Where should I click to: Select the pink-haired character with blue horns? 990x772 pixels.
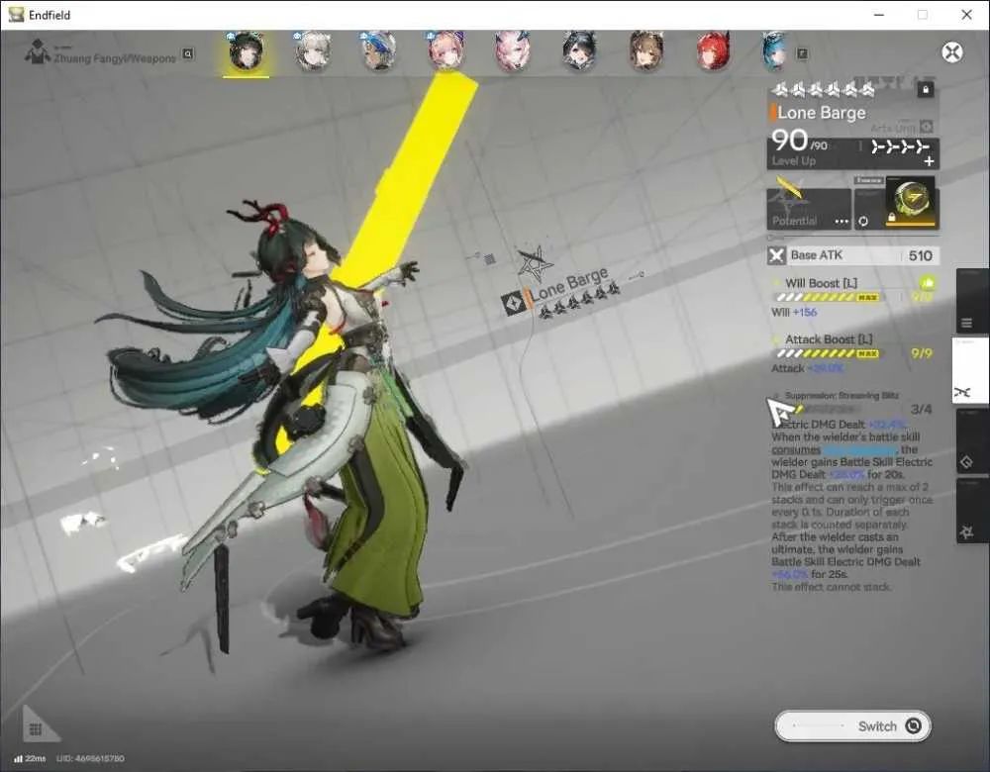click(x=513, y=50)
